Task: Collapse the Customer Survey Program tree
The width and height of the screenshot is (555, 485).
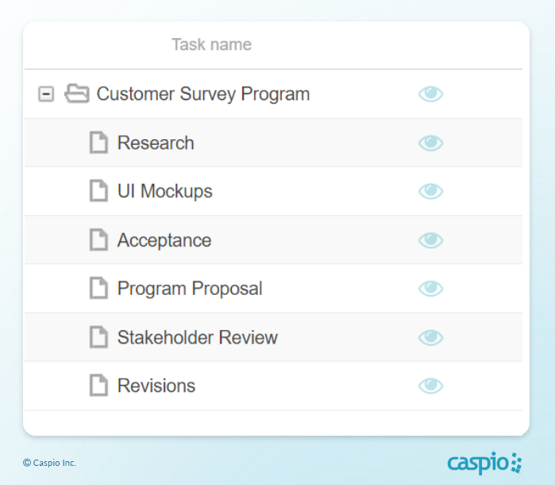Action: click(46, 94)
